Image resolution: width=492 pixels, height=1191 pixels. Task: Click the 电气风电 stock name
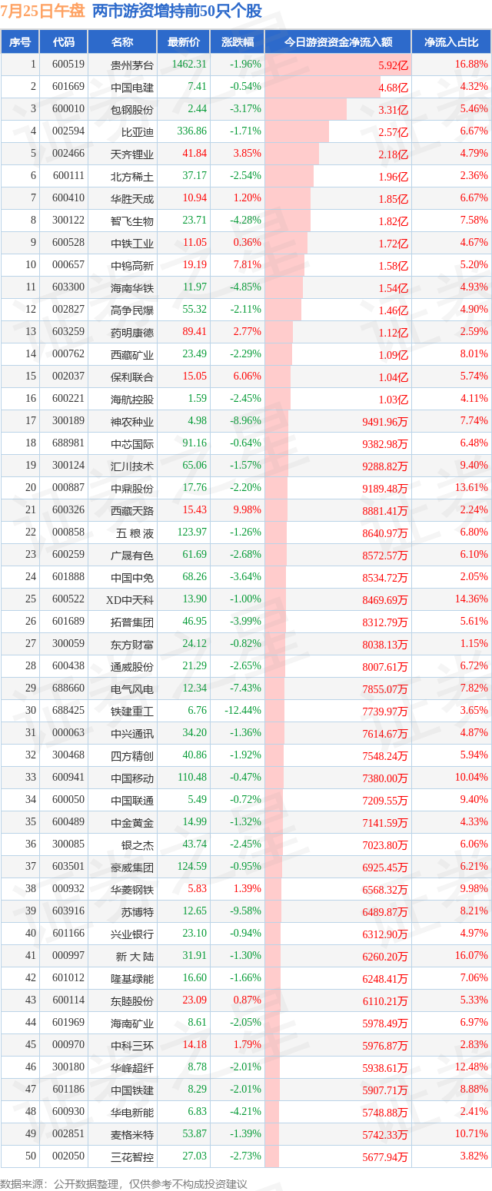point(132,688)
